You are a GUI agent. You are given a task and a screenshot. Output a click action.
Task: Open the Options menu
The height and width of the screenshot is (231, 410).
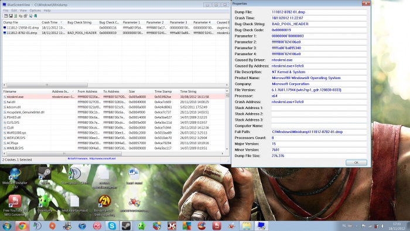[x=35, y=11]
